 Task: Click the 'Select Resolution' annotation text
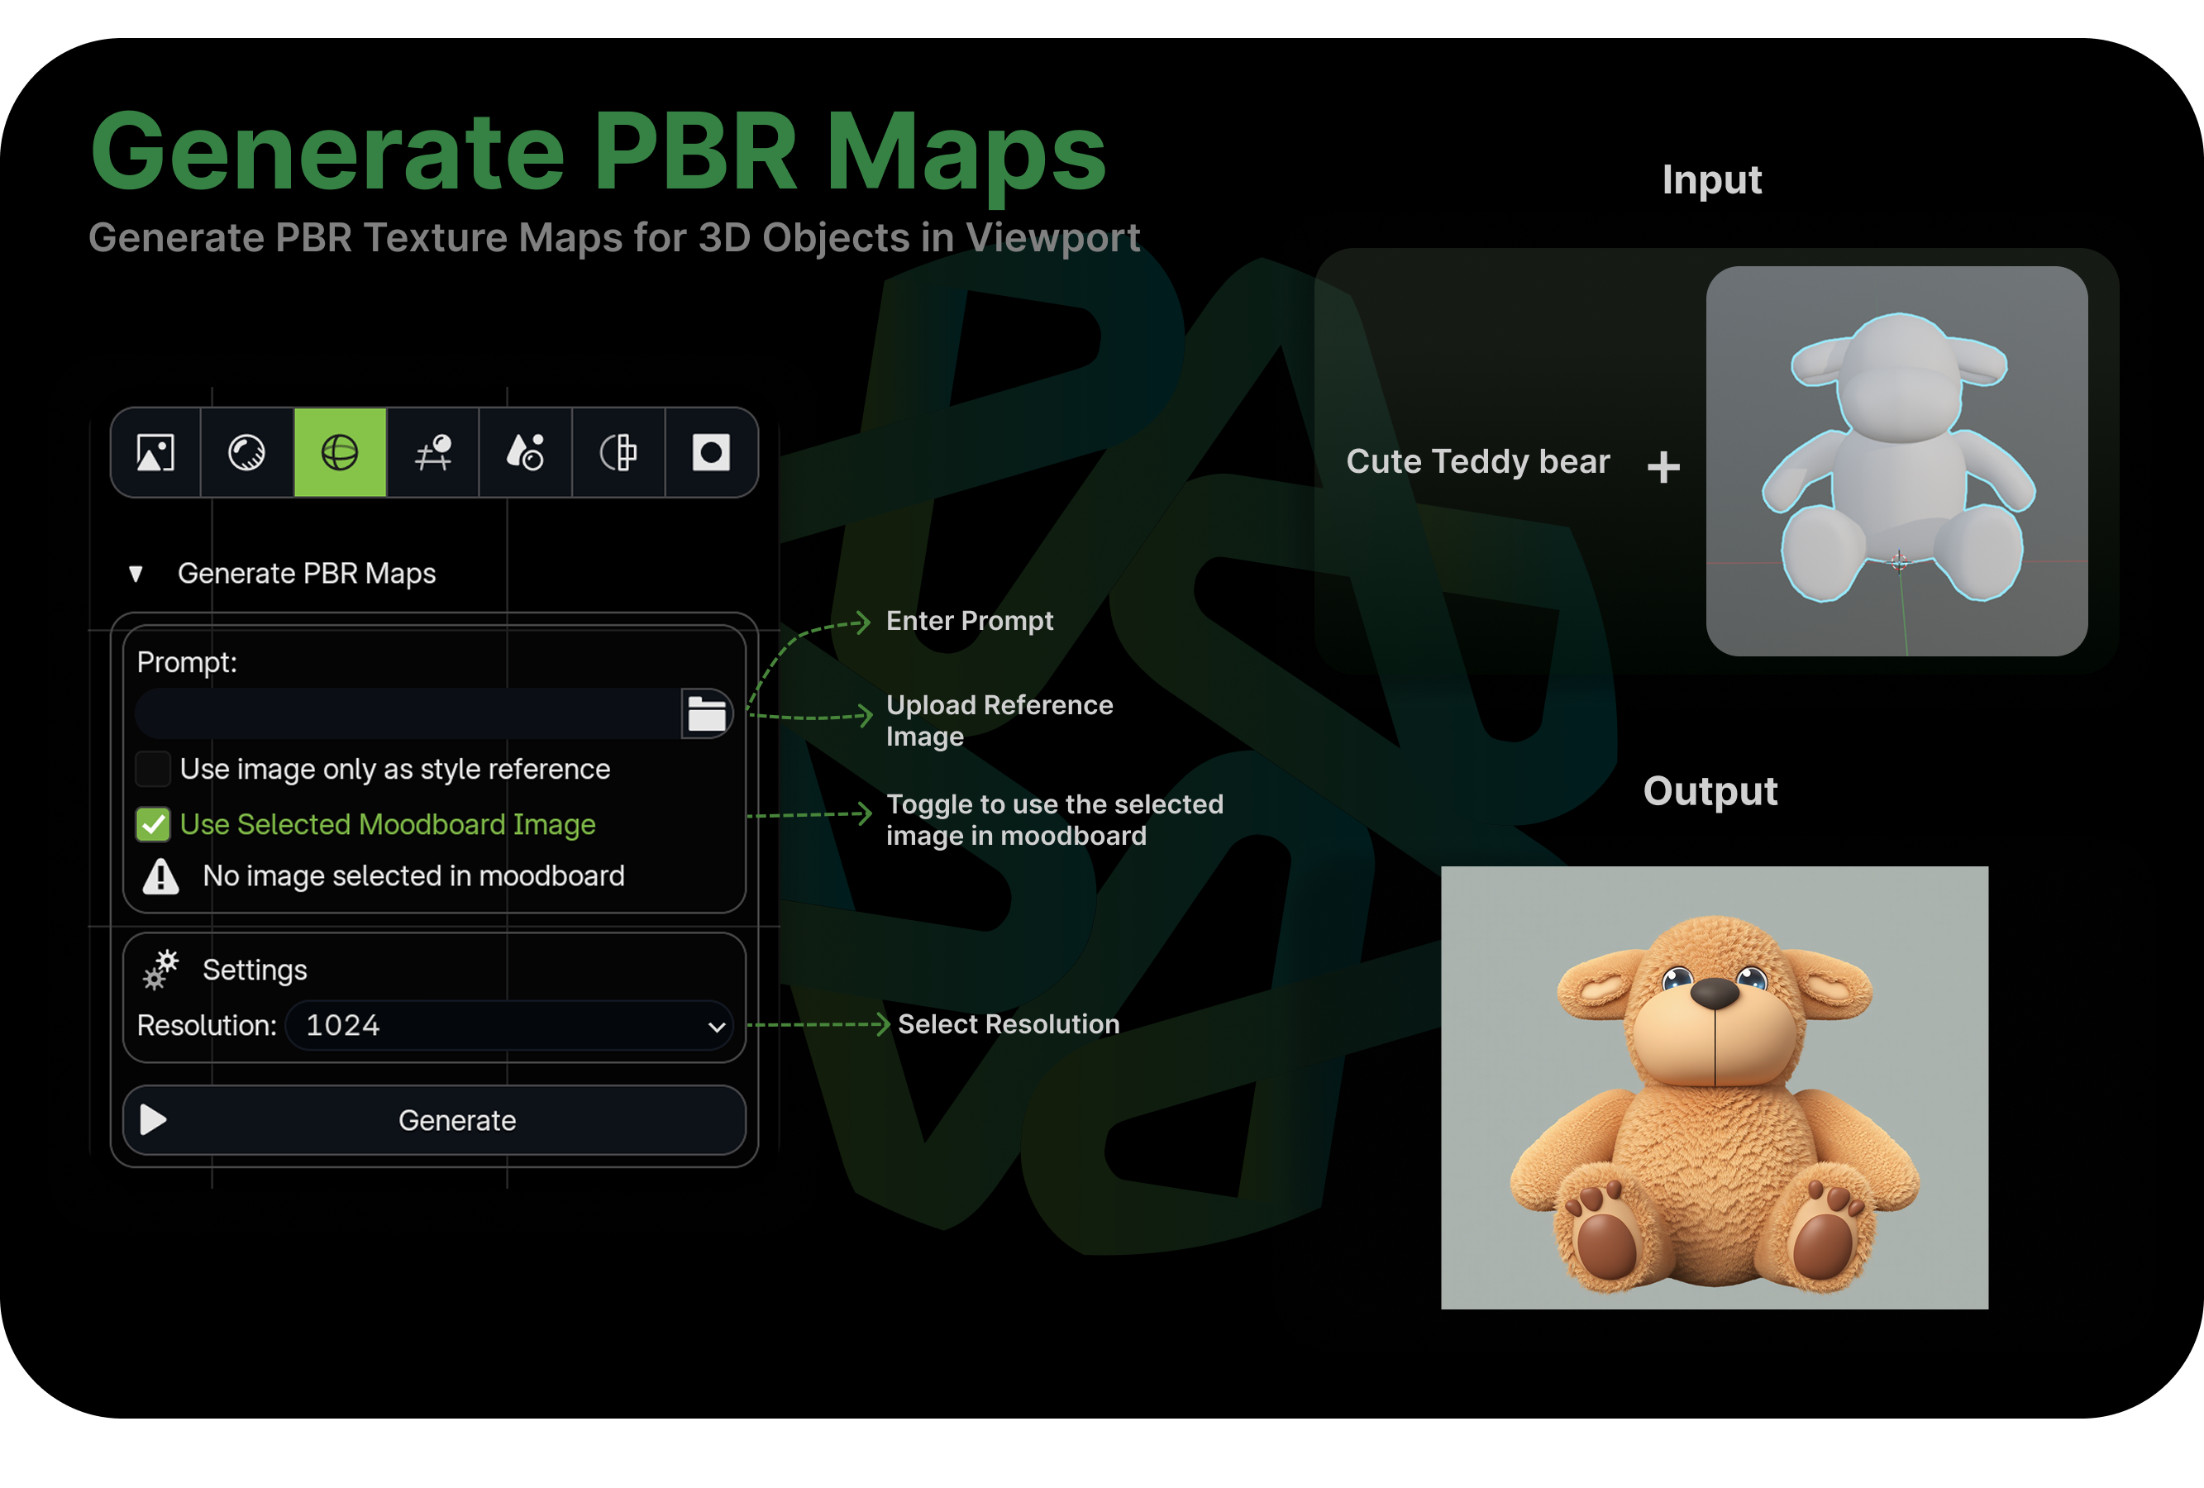pyautogui.click(x=1009, y=1024)
